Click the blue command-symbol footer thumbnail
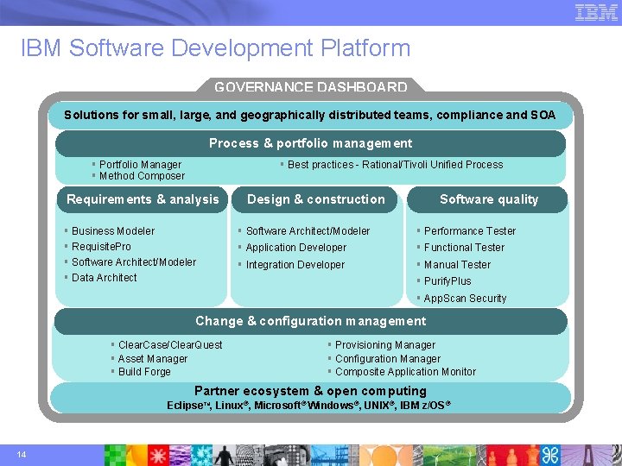622x466 pixels. (x=550, y=456)
